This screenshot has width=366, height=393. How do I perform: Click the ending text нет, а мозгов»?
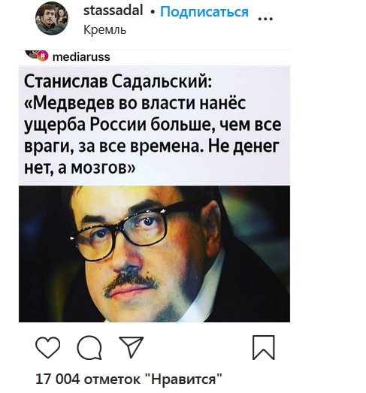[80, 168]
